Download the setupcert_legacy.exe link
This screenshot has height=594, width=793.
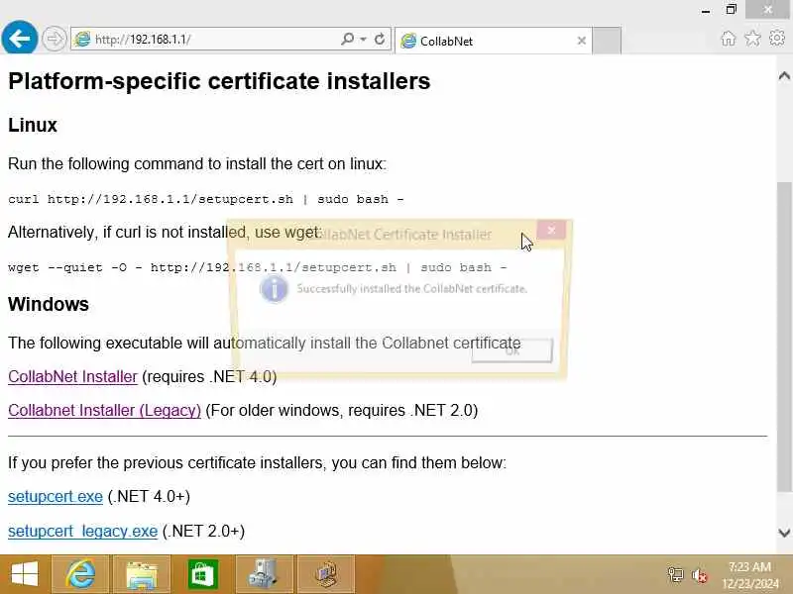point(83,531)
